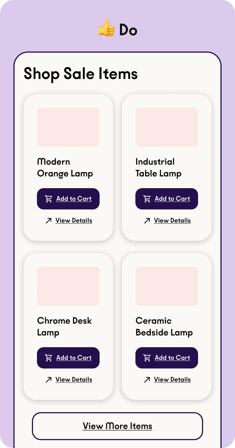The width and height of the screenshot is (235, 448).
Task: Open View Details for Modern Orange Lamp
Action: (74, 221)
